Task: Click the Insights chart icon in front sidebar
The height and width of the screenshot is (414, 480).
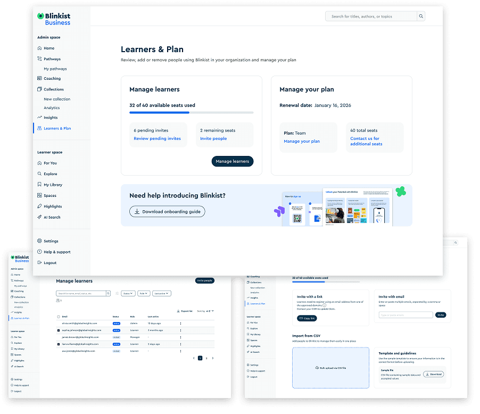Action: pos(39,117)
